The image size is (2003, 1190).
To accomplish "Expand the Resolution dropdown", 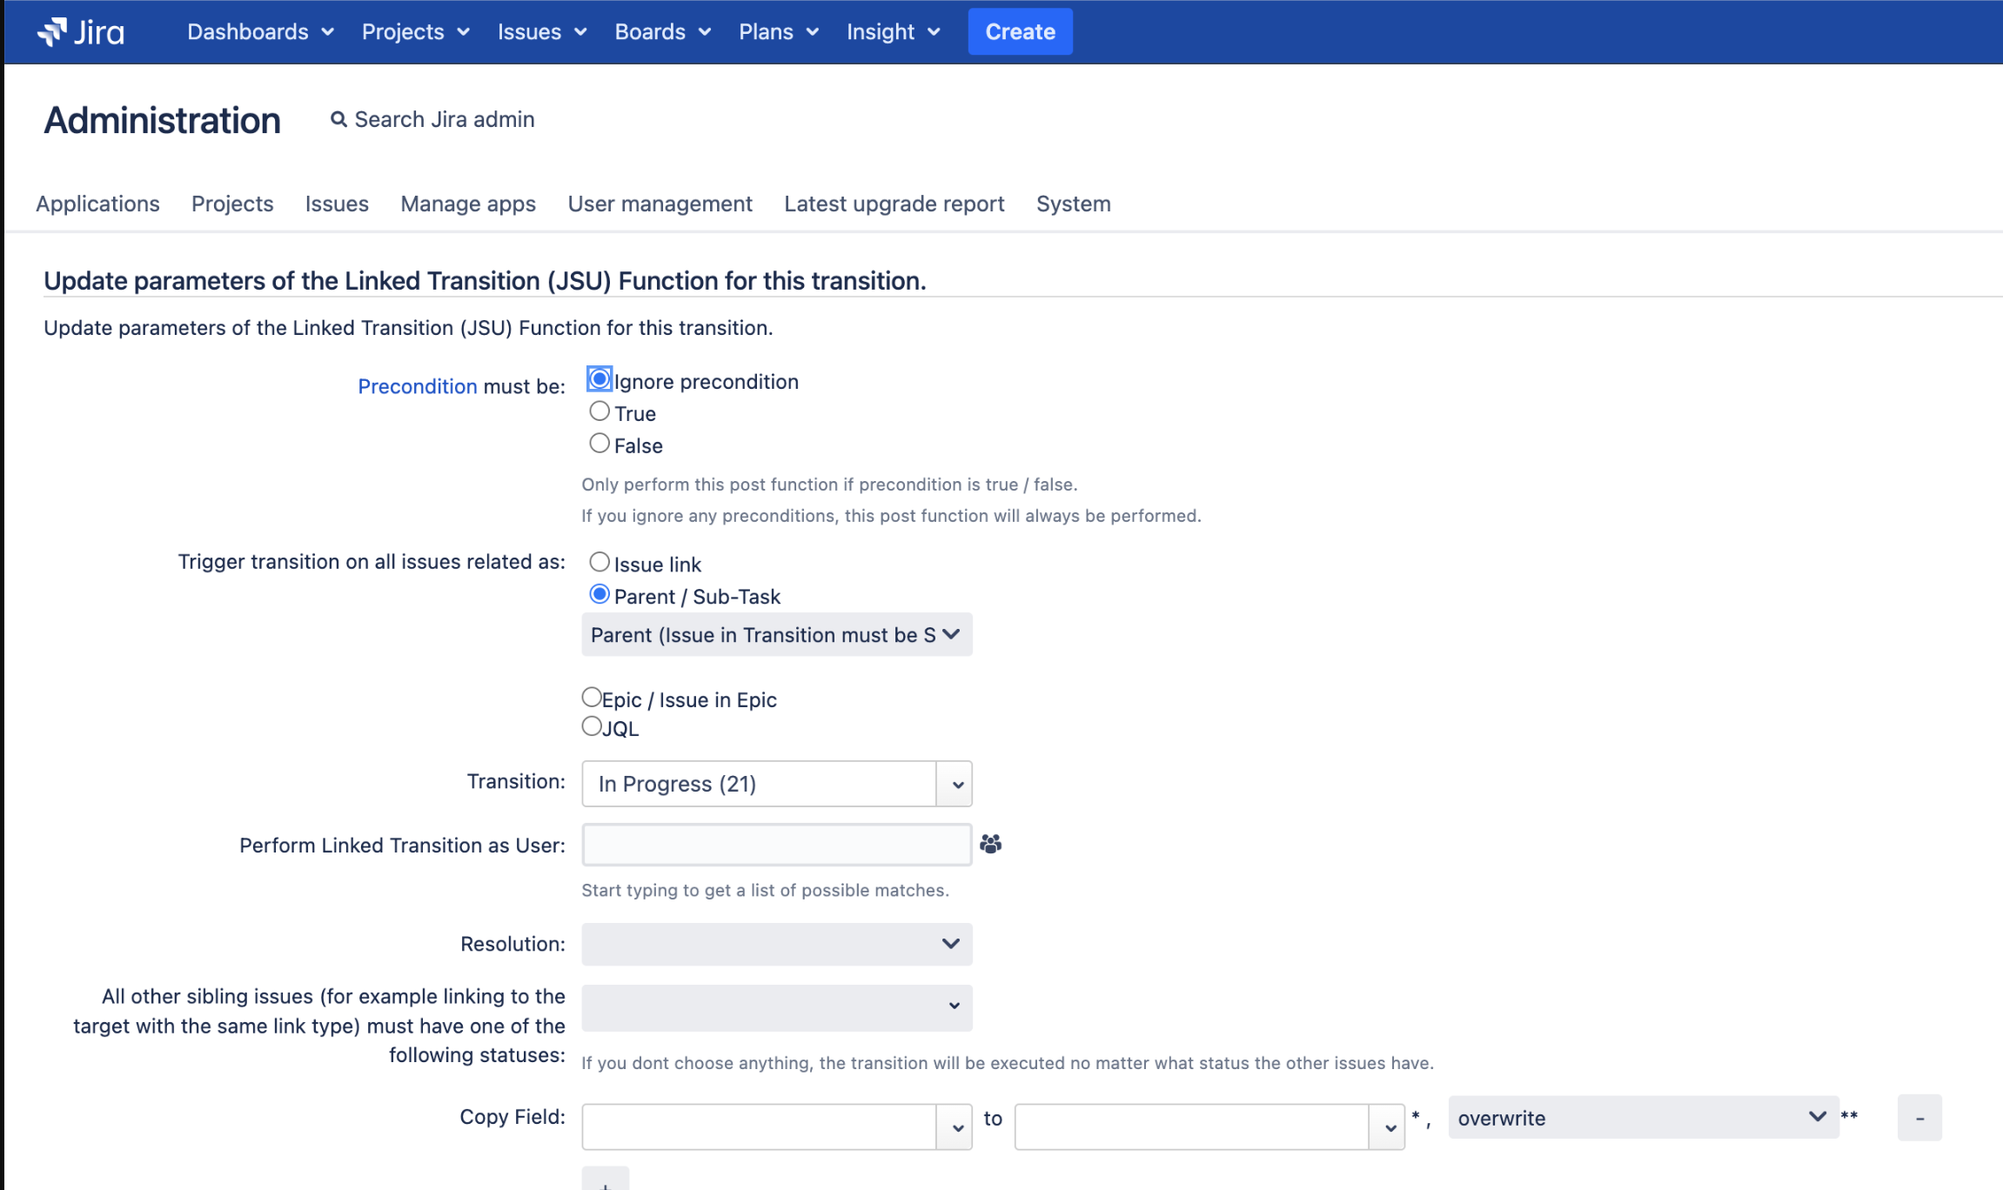I will (x=776, y=945).
